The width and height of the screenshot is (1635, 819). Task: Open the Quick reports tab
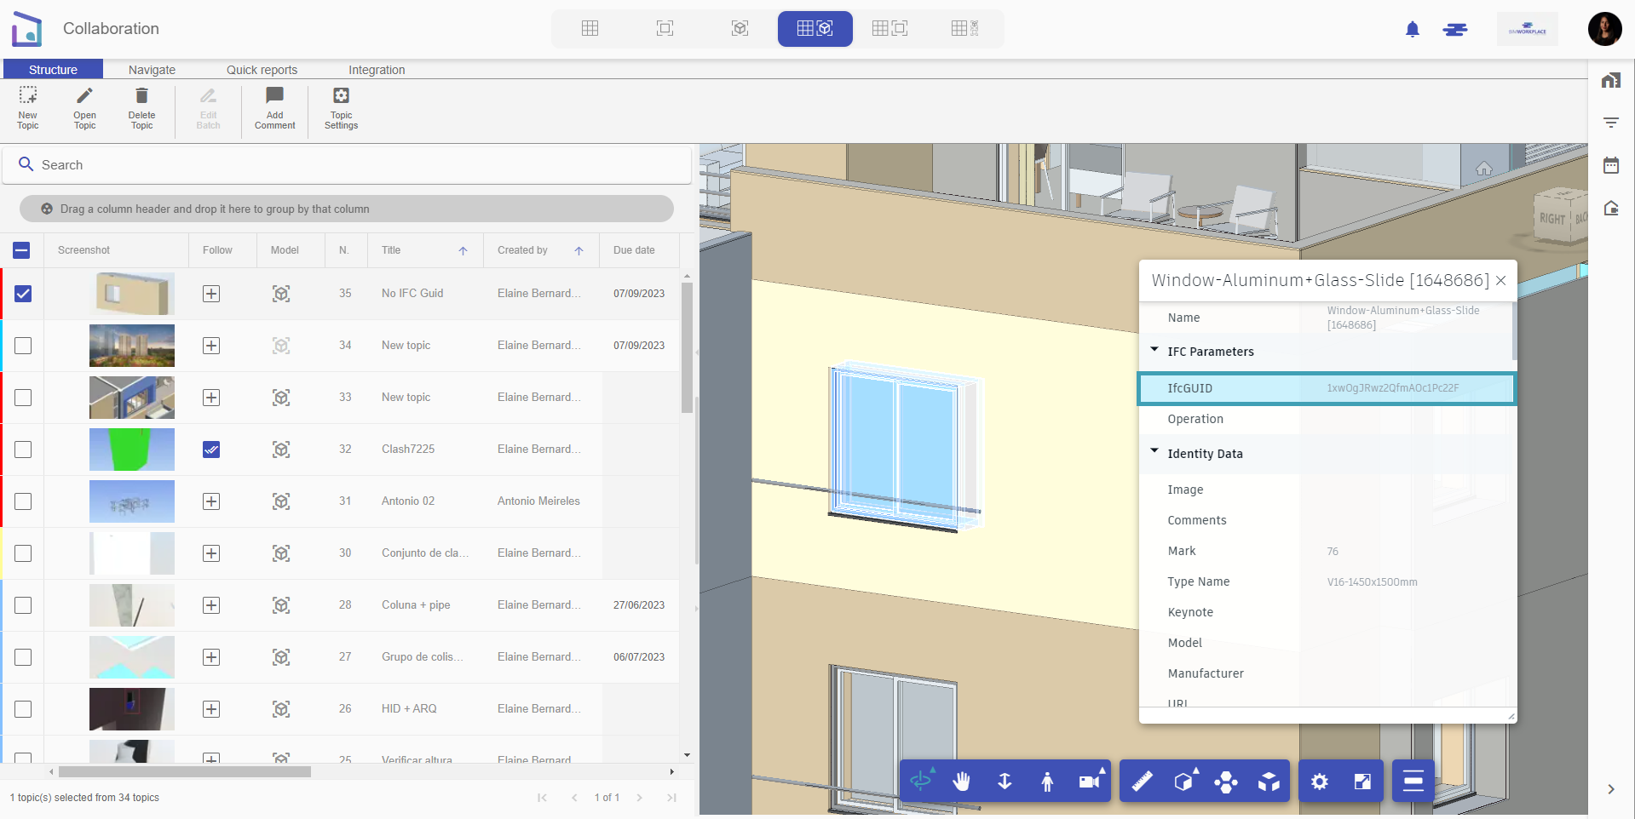[x=262, y=69]
